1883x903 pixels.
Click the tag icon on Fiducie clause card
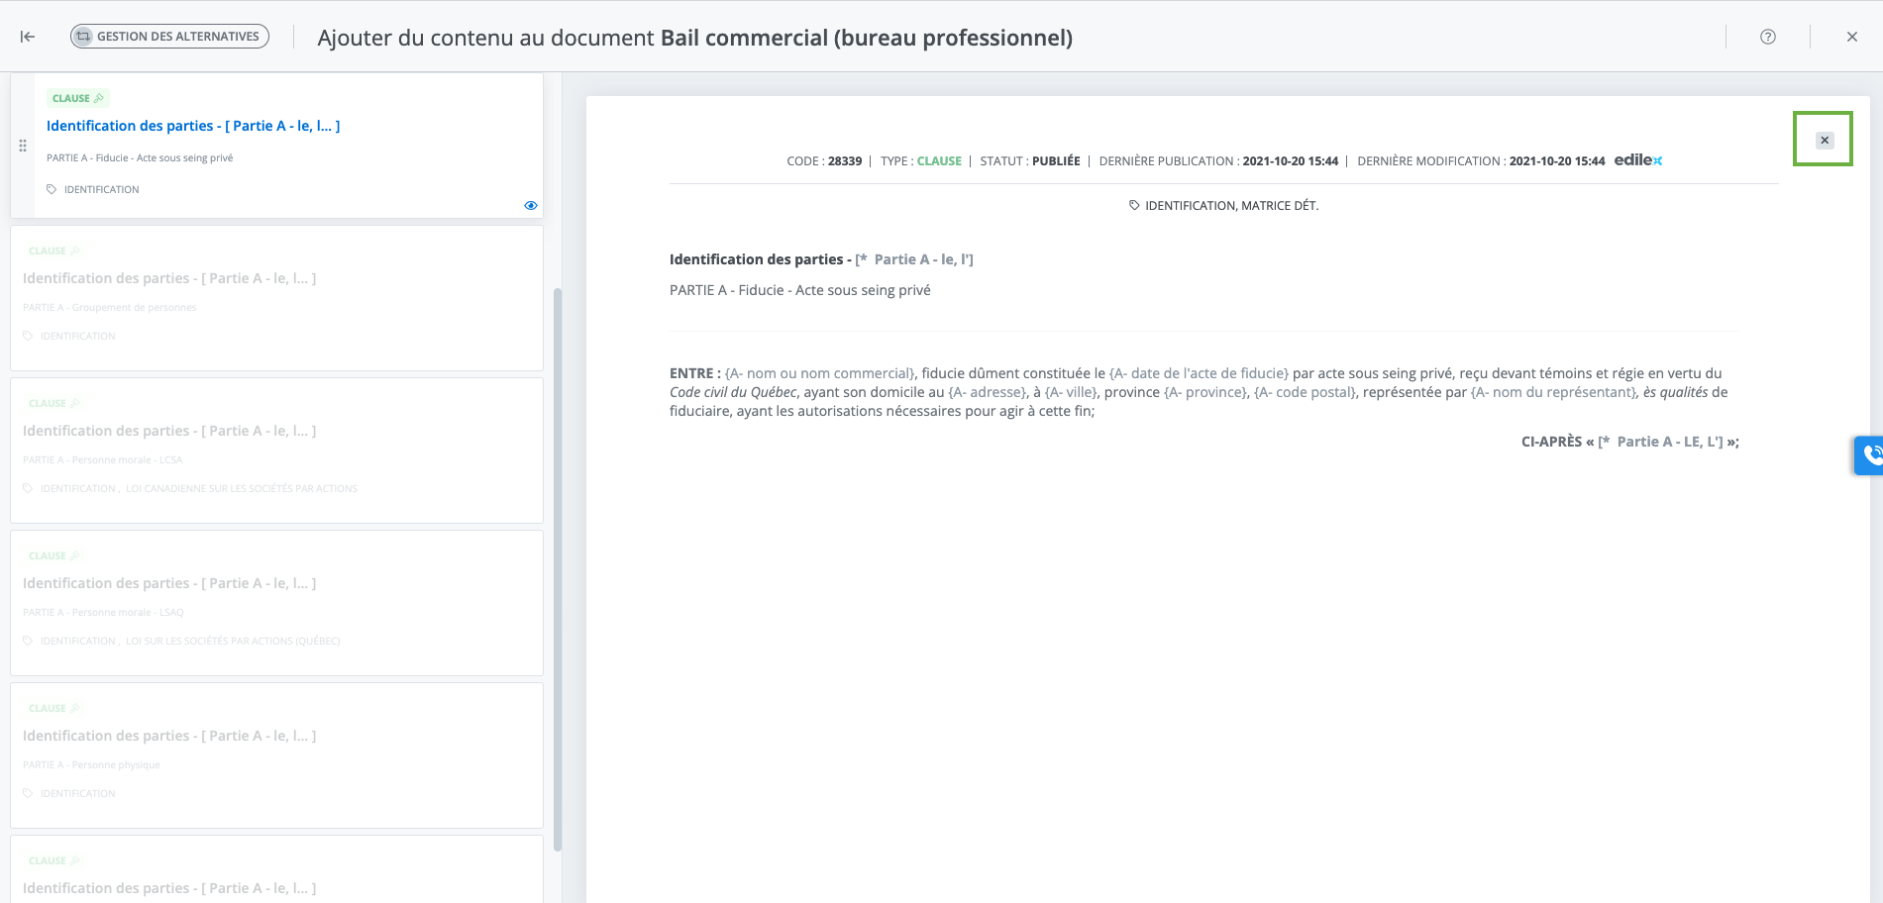pyautogui.click(x=52, y=189)
